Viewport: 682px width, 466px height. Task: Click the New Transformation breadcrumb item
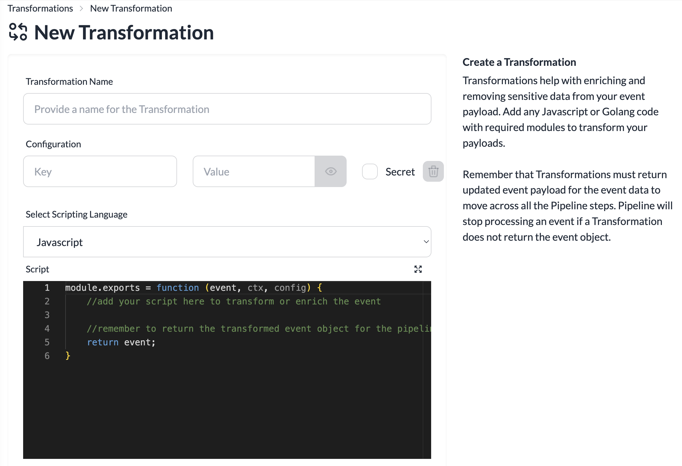[131, 8]
